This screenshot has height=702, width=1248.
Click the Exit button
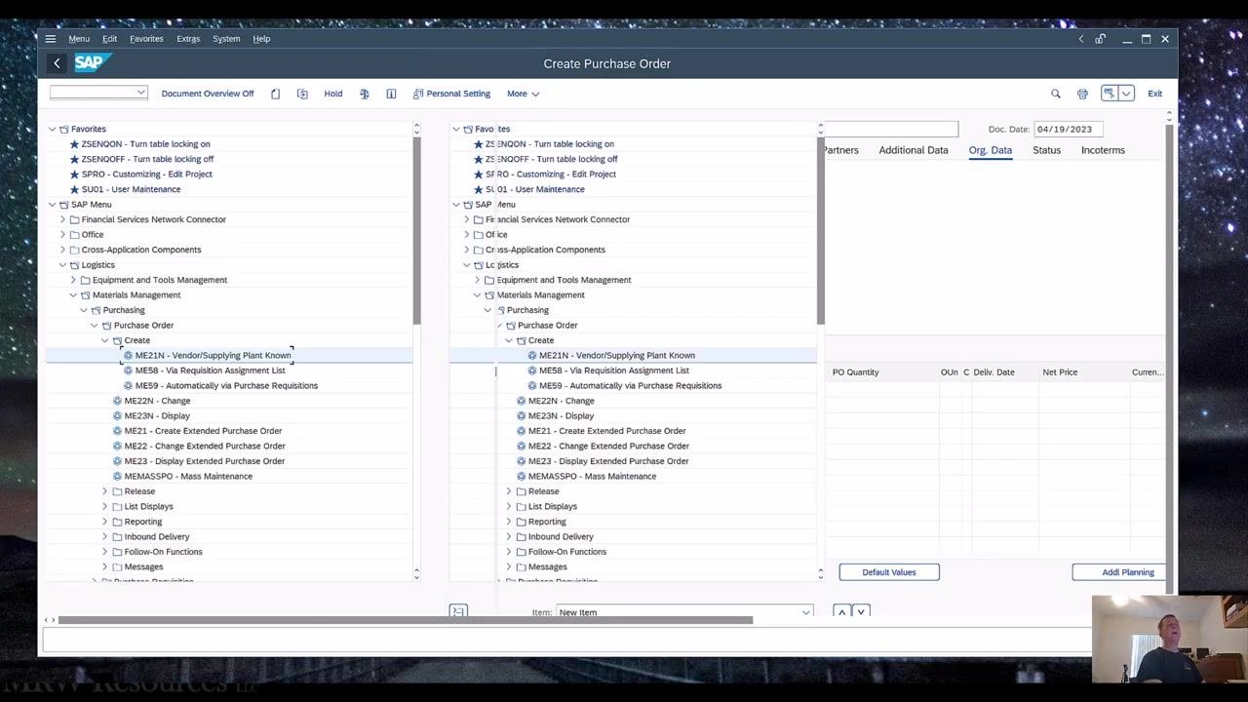(1154, 94)
